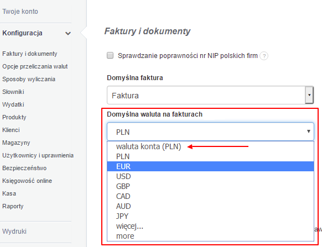Screen dimensions: 322x247
Task: Click the help icon beside NIP option
Action: (x=264, y=56)
